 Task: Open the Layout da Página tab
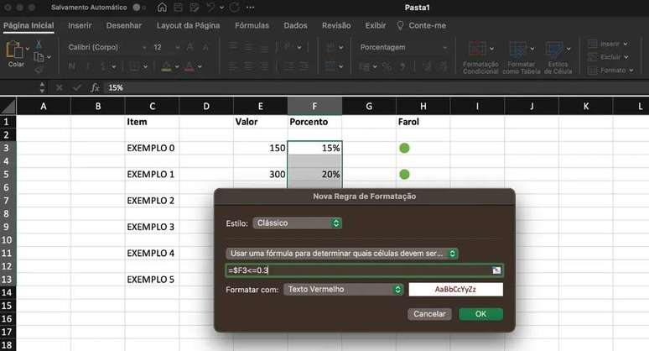click(189, 25)
